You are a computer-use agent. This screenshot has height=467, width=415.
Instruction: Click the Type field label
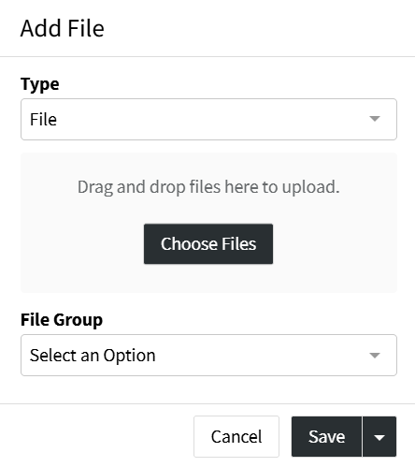[x=40, y=84]
